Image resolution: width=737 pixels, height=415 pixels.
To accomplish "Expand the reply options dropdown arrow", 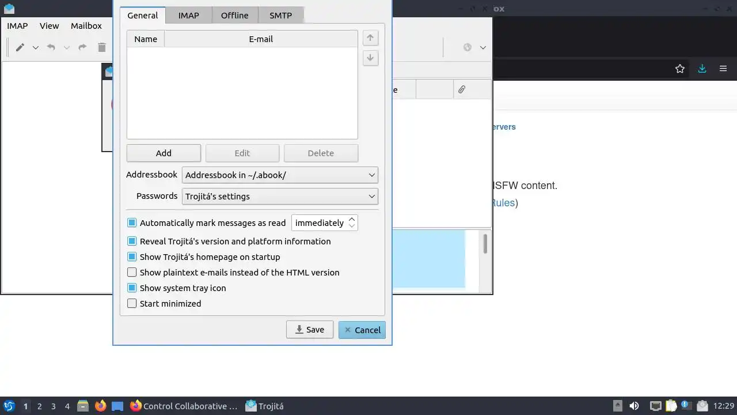I will point(67,48).
